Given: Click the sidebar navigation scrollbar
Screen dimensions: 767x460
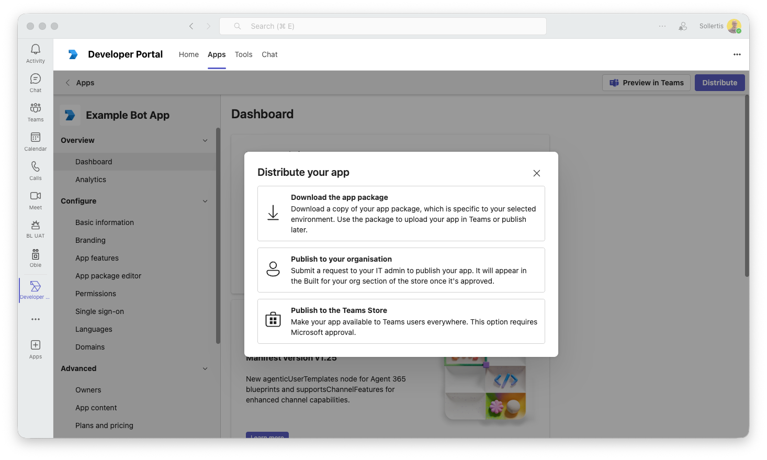Looking at the screenshot, I should pyautogui.click(x=218, y=235).
